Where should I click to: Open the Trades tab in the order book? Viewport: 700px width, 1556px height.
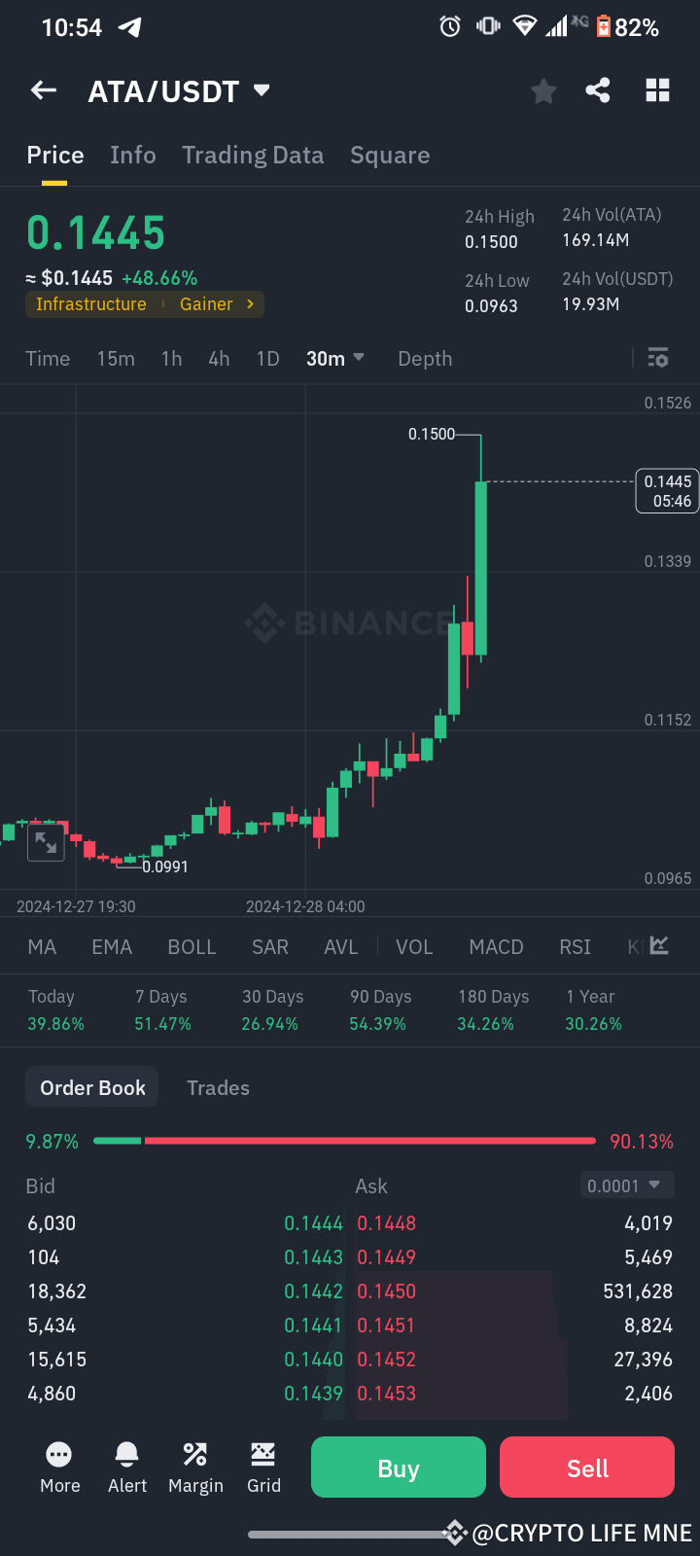tap(218, 1087)
